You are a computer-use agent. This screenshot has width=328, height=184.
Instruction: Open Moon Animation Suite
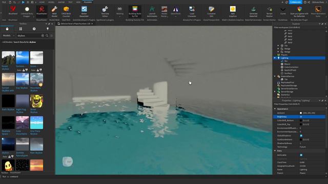(318, 11)
